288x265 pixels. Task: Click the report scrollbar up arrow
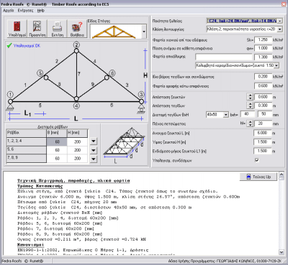coord(282,175)
